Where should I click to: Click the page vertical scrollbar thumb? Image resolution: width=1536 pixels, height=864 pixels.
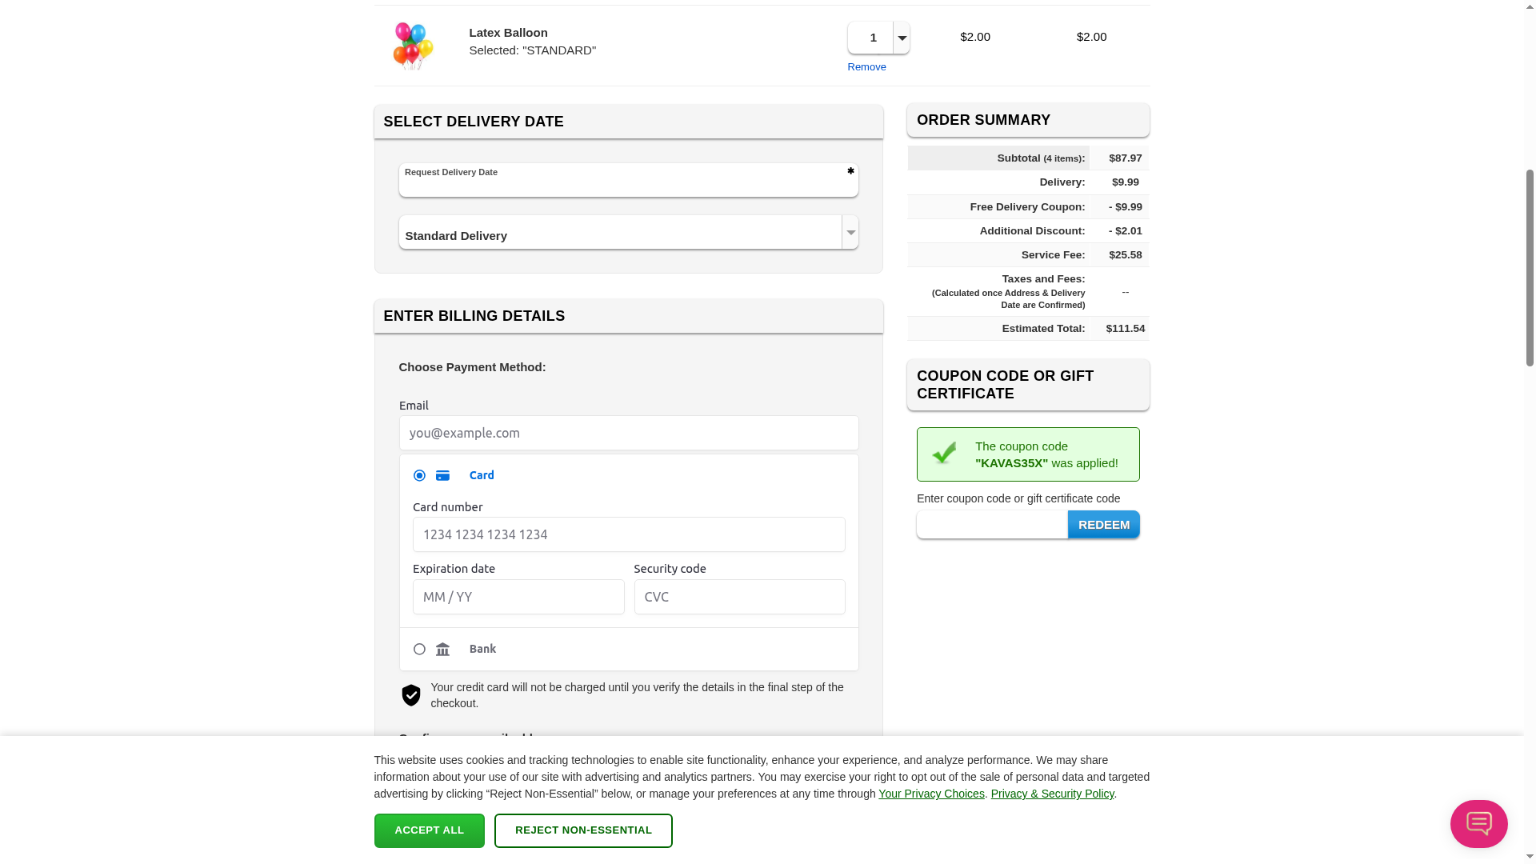(1530, 268)
